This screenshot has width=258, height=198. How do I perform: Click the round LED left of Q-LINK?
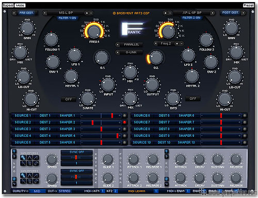click(118, 52)
